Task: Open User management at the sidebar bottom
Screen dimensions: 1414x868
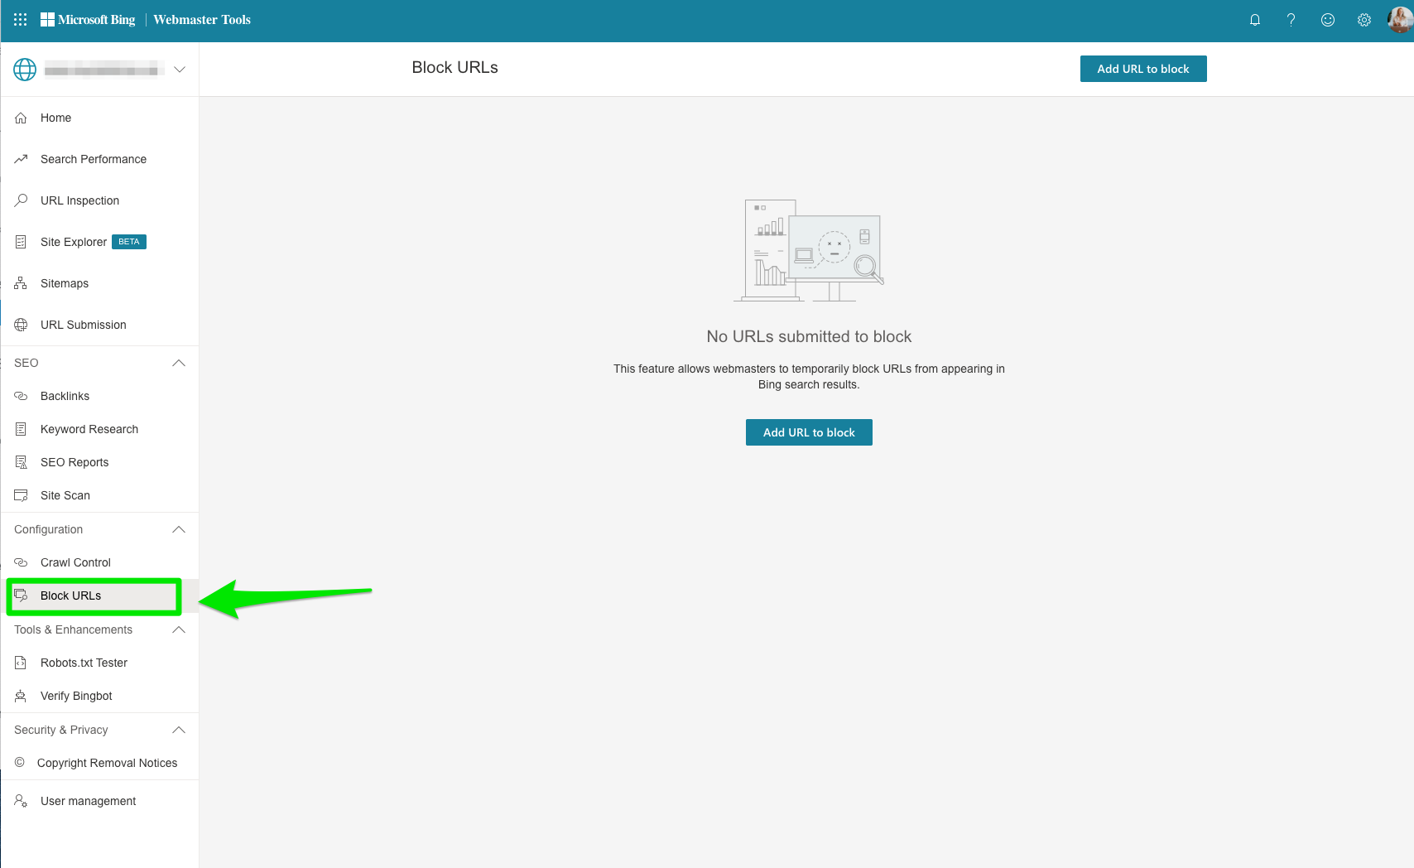Action: coord(88,800)
